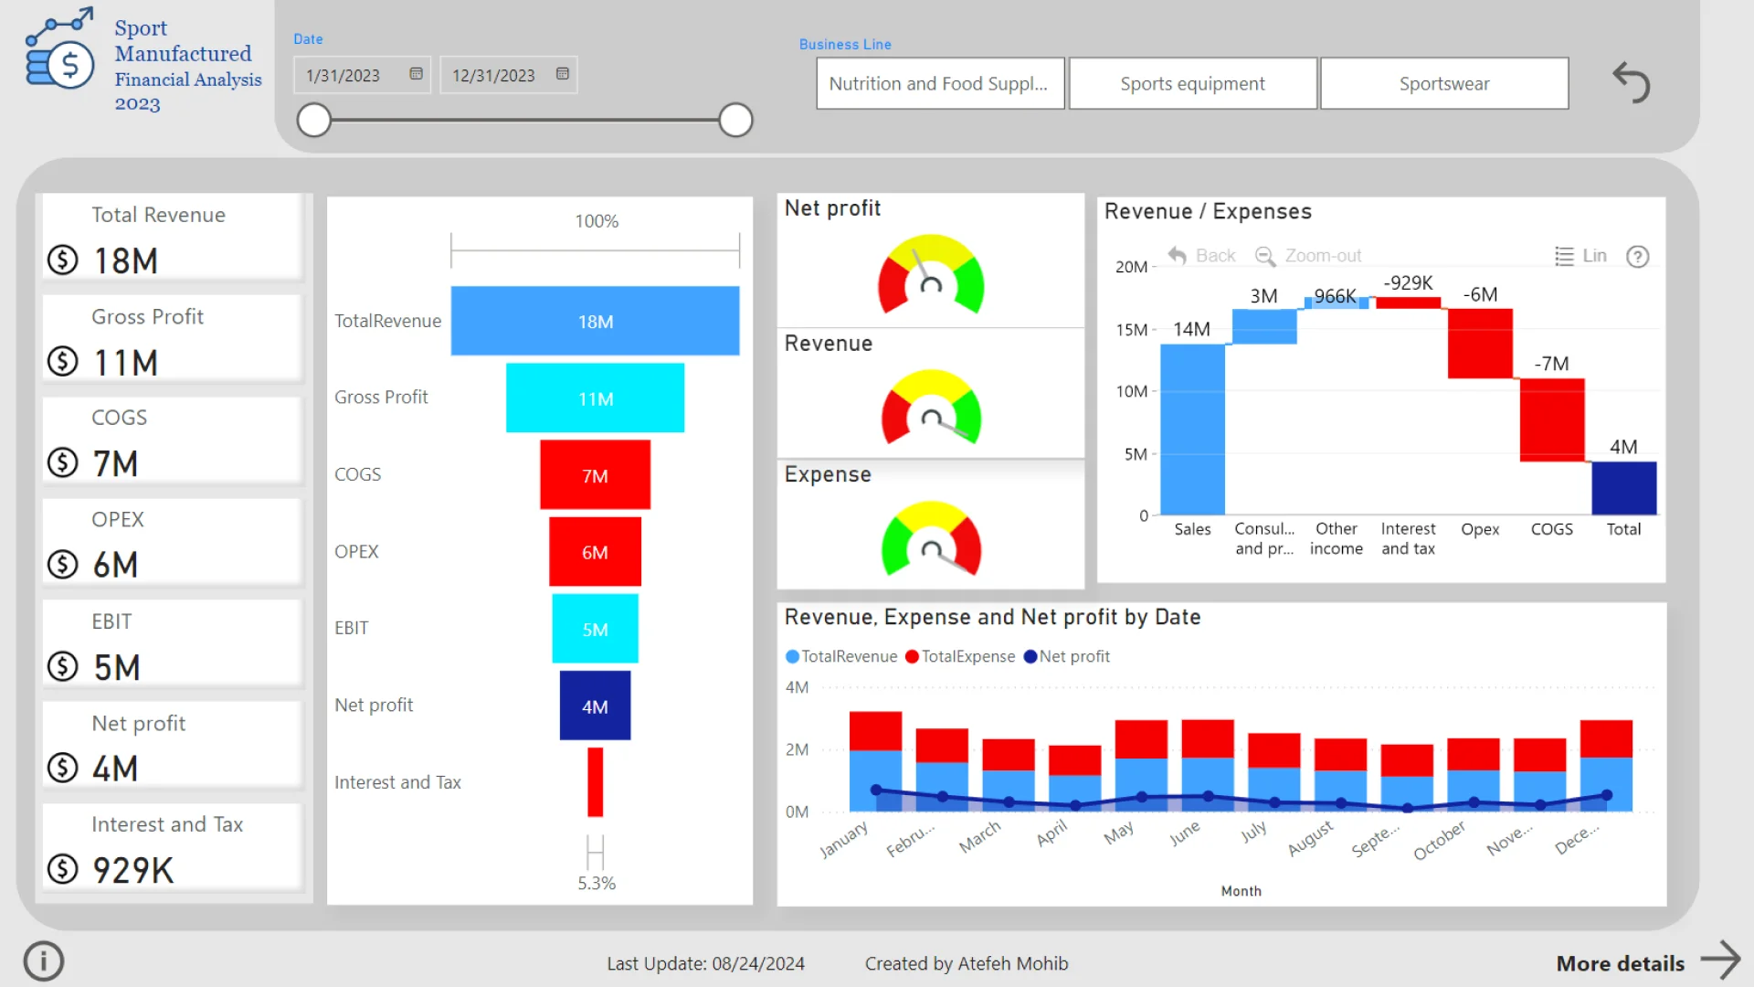Toggle Net profit legend item

tap(1066, 656)
